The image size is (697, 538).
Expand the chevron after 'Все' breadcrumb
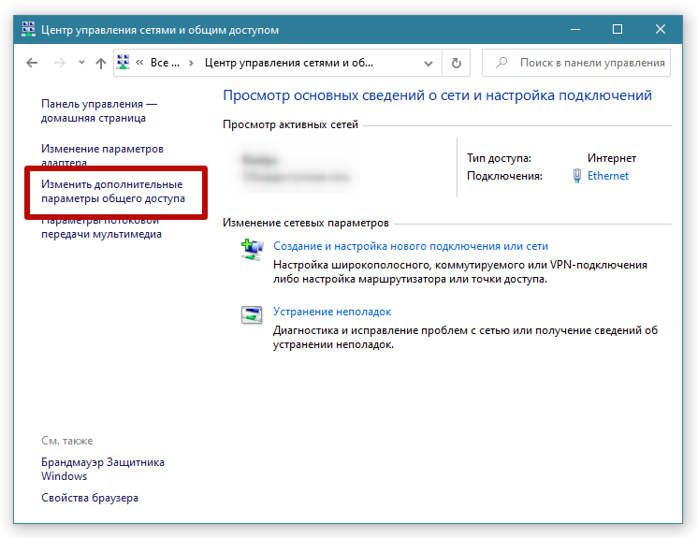point(191,64)
